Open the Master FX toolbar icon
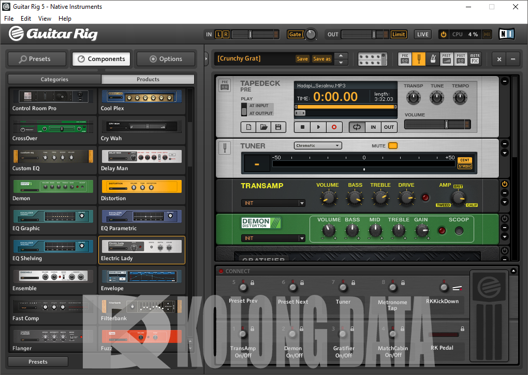Viewport: 528px width, 375px height. point(475,59)
